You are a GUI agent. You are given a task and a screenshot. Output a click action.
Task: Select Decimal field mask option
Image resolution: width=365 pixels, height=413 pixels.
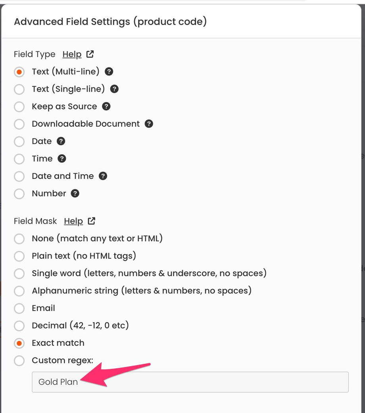coord(19,326)
